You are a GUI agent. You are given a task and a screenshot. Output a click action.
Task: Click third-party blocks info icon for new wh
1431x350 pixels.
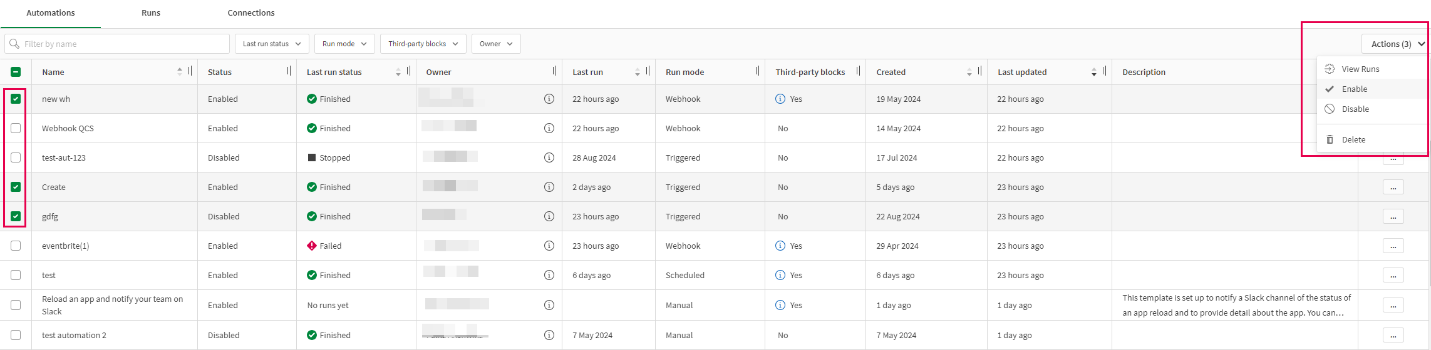780,99
